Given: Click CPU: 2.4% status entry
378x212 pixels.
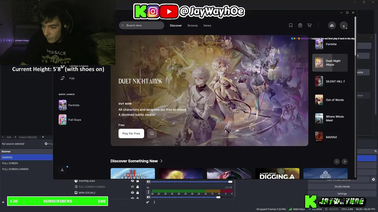Looking at the screenshot, I should tap(347, 209).
